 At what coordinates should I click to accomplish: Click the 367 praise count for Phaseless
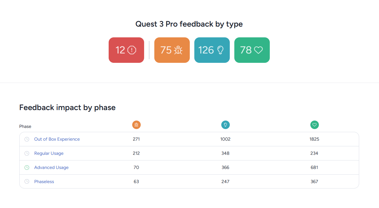314,182
